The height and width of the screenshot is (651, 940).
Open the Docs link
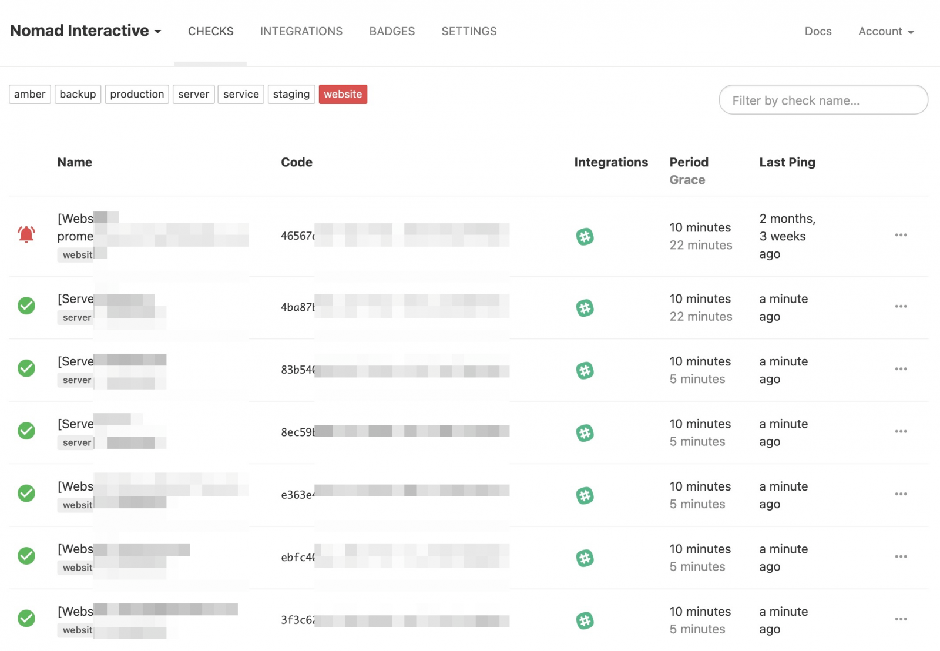click(x=818, y=32)
